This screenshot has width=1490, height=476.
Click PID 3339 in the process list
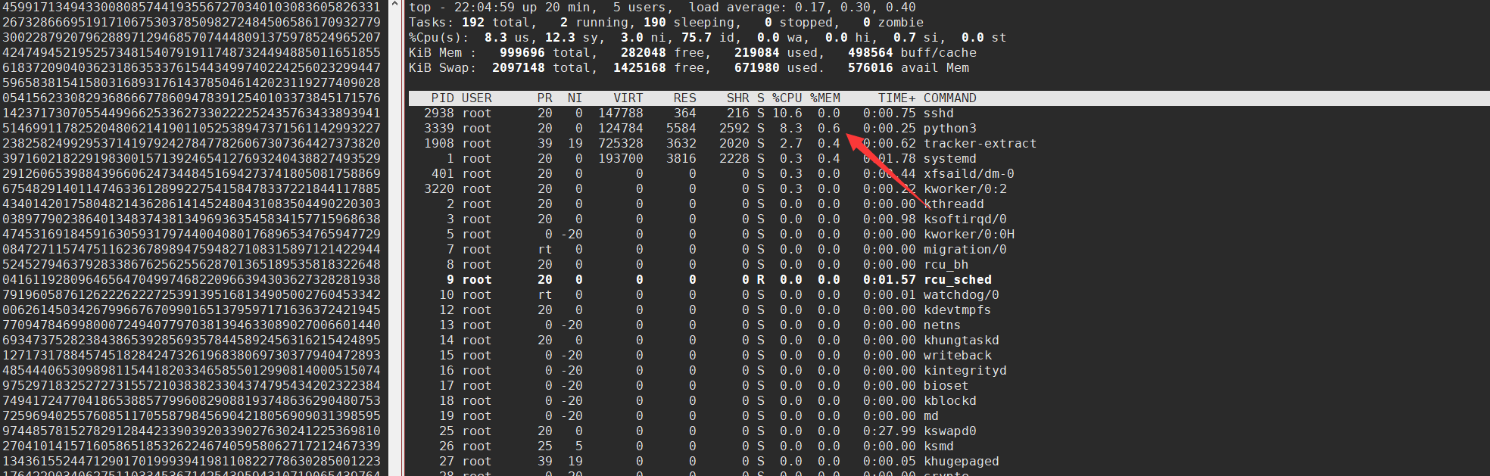tap(438, 129)
